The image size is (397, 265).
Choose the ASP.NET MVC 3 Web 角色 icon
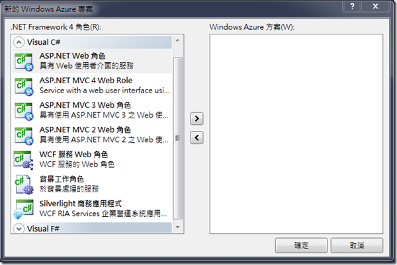pos(24,111)
